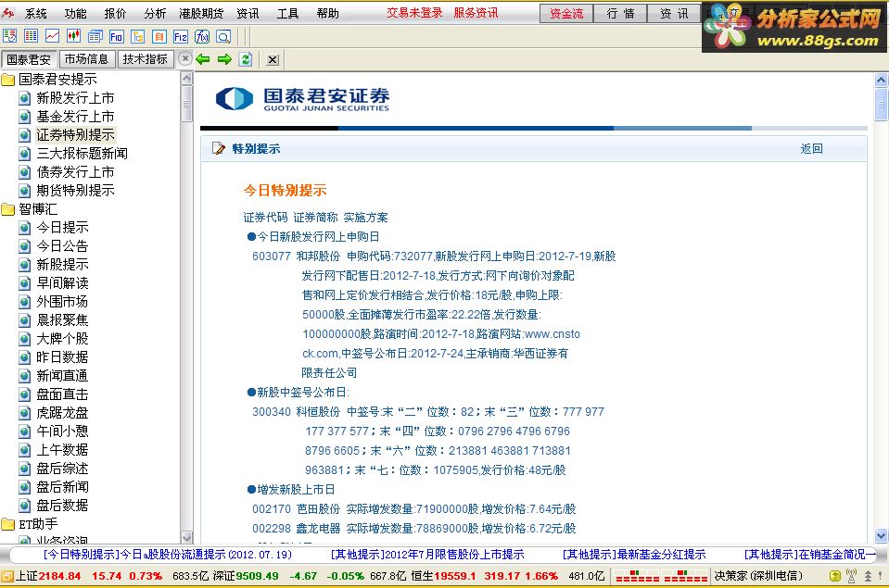The height and width of the screenshot is (588, 889).
Task: Collapse the ET助手 folder
Action: tap(8, 524)
